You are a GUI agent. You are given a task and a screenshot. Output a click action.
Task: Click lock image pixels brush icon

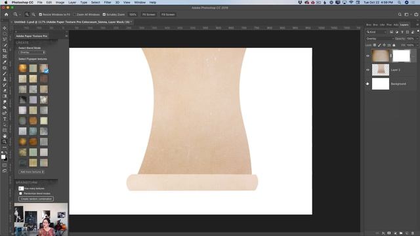379,45
